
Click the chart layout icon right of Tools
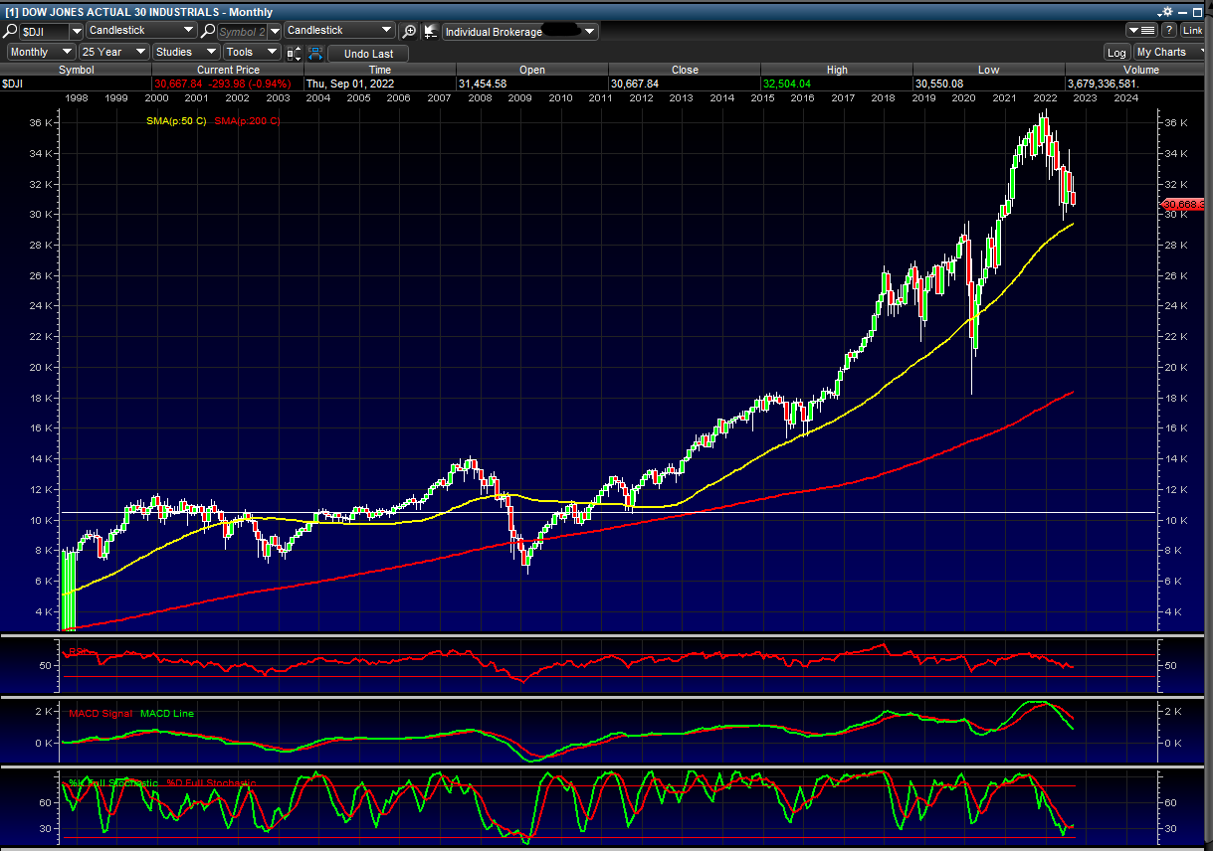pyautogui.click(x=294, y=53)
